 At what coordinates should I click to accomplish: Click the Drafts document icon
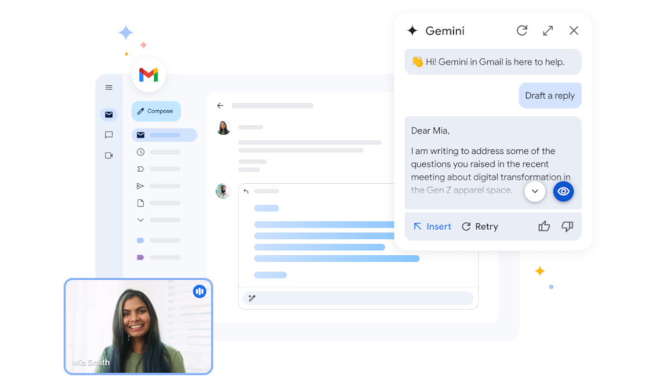coord(140,203)
